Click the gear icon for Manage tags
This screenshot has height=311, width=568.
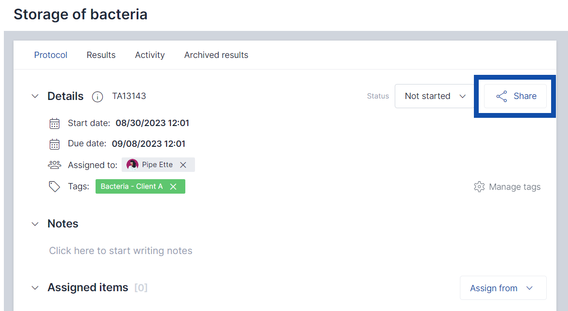(x=479, y=187)
